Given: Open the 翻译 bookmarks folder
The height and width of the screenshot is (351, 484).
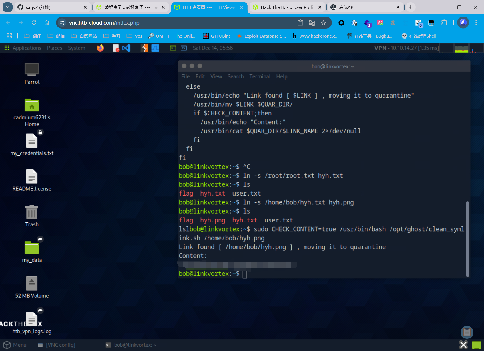Looking at the screenshot, I should coord(33,36).
